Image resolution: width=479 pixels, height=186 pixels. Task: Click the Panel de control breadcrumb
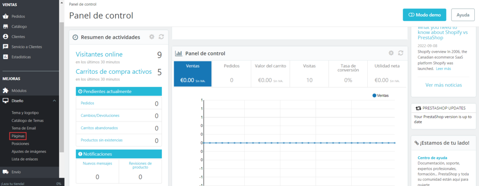pyautogui.click(x=83, y=4)
